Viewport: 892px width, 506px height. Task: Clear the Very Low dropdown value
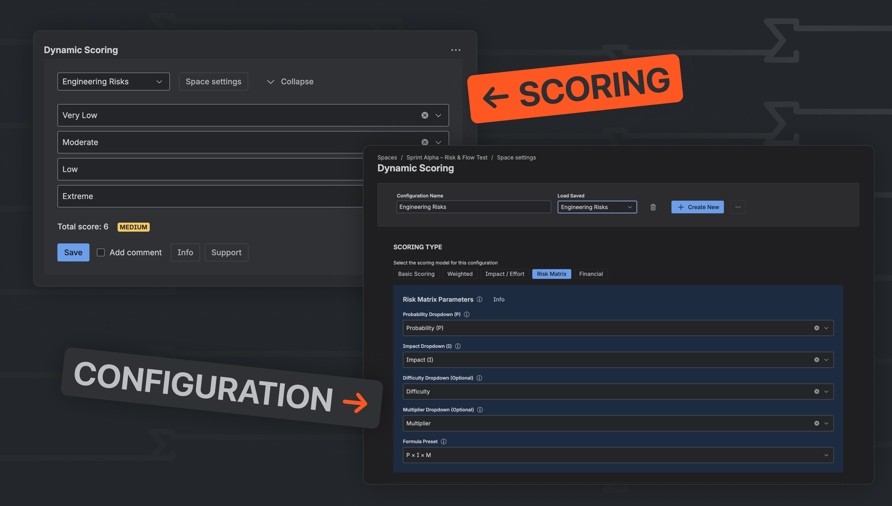(425, 115)
